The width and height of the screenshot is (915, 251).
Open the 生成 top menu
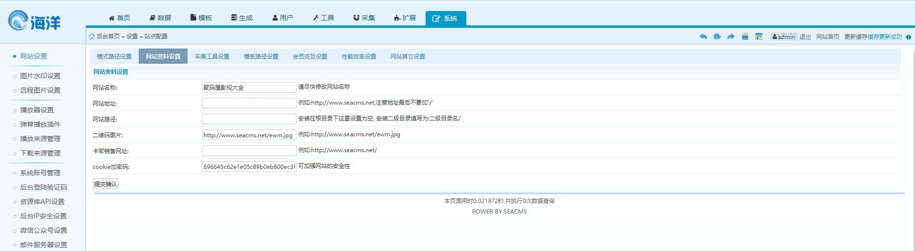242,18
